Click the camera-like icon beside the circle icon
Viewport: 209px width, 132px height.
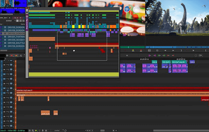[x=200, y=55]
